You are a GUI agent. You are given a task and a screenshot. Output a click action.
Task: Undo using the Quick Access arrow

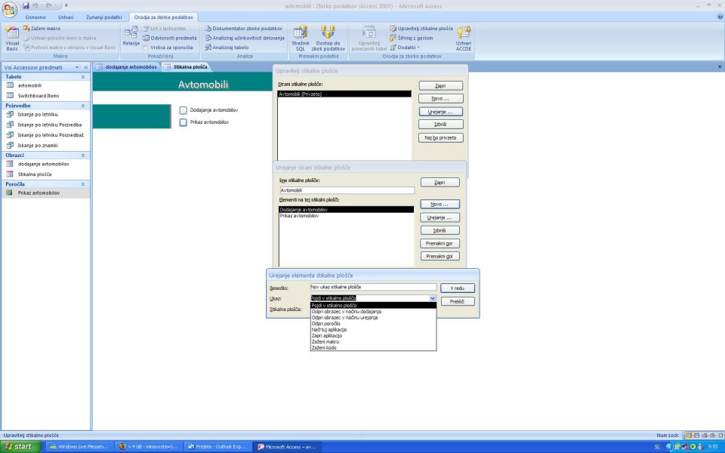click(35, 5)
